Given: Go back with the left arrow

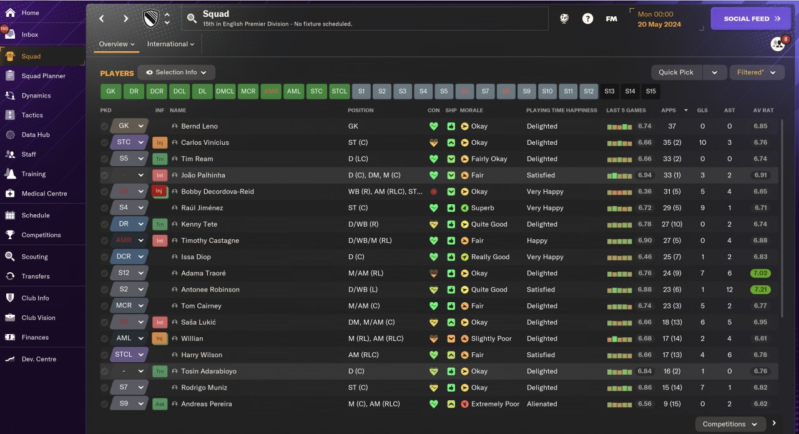Looking at the screenshot, I should tap(102, 19).
